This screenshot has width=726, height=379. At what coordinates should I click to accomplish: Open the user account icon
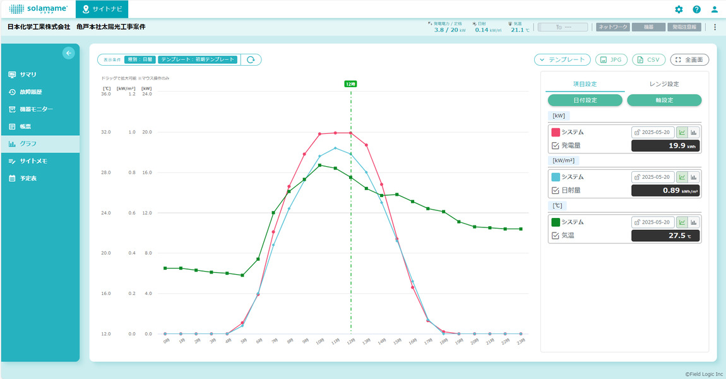[x=715, y=9]
